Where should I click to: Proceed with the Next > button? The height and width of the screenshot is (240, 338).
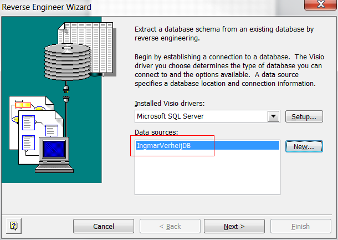tap(234, 226)
